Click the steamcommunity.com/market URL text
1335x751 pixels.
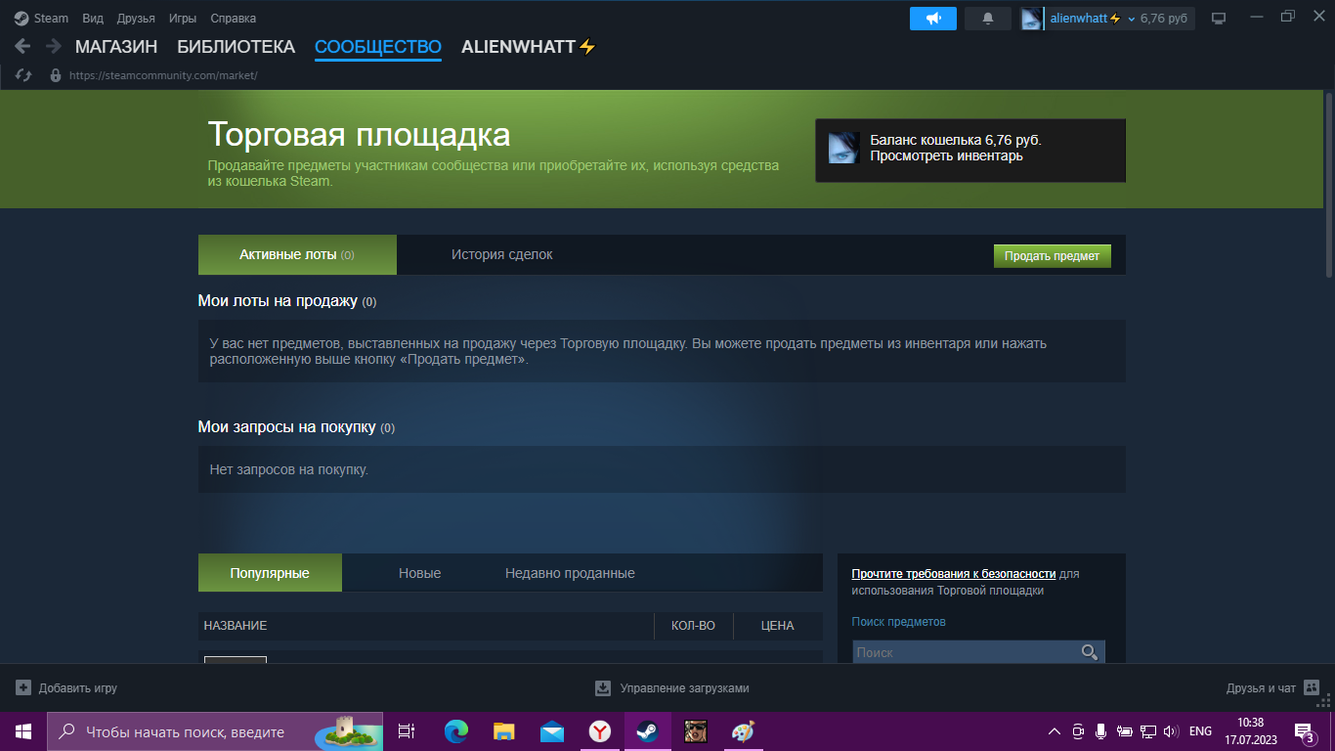click(x=163, y=75)
